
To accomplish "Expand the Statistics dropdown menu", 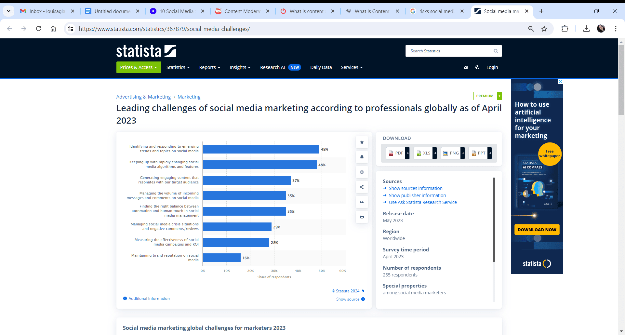I will [178, 67].
